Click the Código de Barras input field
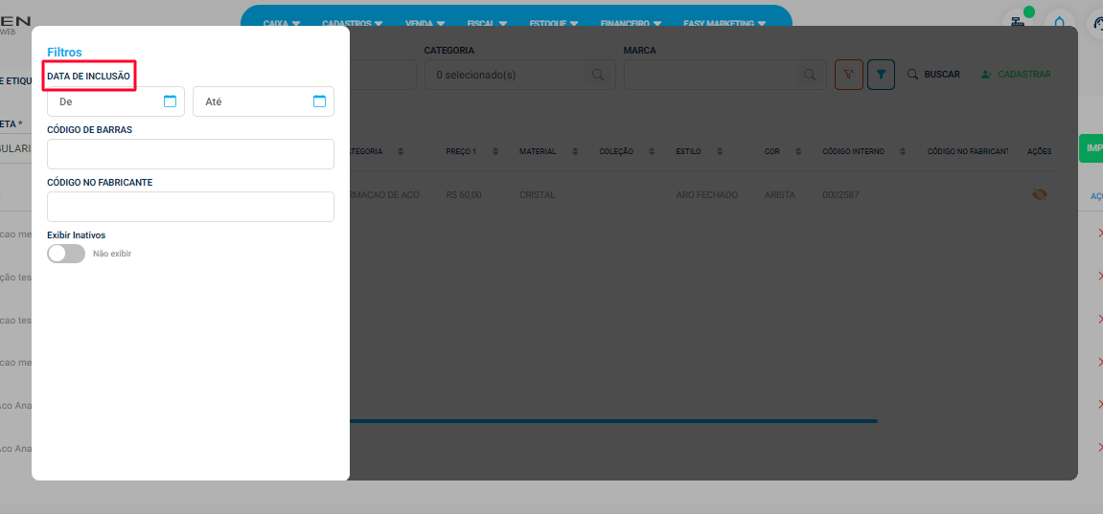Screen dimensions: 1103x514 [190, 154]
